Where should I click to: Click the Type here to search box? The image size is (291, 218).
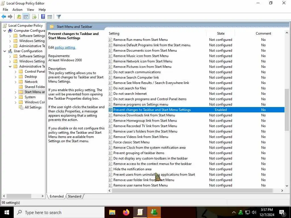(x=59, y=212)
